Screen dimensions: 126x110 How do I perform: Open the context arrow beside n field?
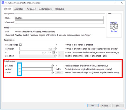56,52
